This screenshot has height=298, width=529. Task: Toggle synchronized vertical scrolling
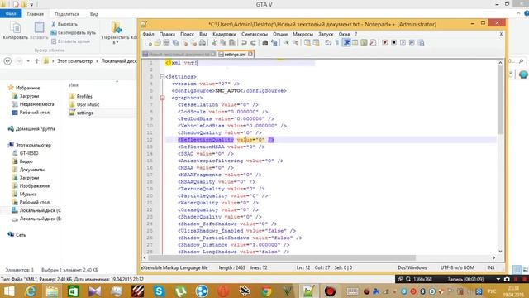pyautogui.click(x=307, y=42)
